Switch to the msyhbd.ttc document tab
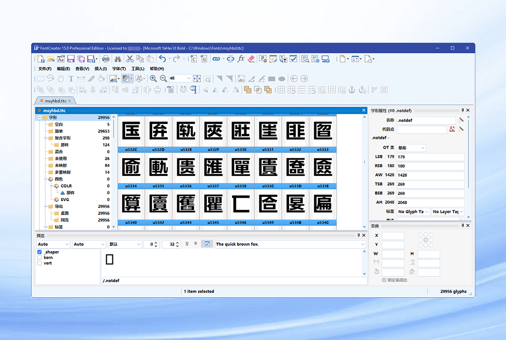 (55, 101)
